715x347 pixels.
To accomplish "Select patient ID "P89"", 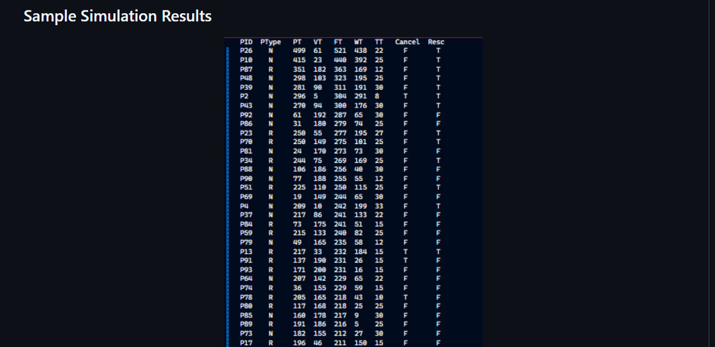I will tap(246, 325).
